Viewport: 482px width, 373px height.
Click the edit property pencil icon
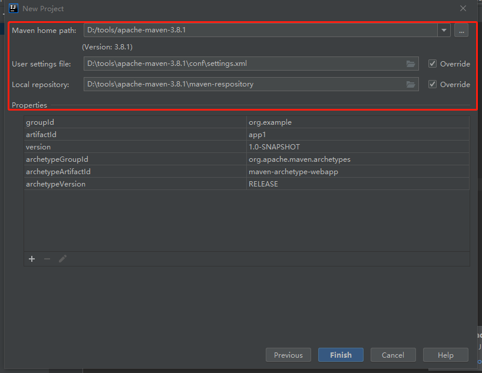coord(62,259)
